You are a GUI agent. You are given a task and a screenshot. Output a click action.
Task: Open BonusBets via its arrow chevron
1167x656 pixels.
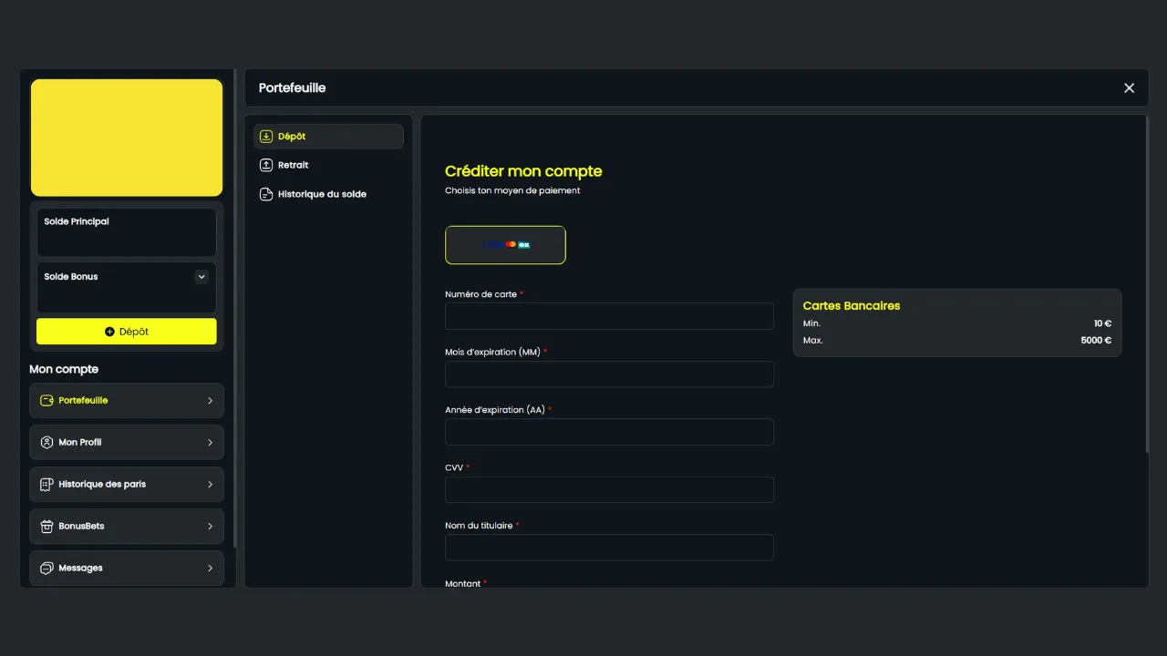(x=210, y=527)
